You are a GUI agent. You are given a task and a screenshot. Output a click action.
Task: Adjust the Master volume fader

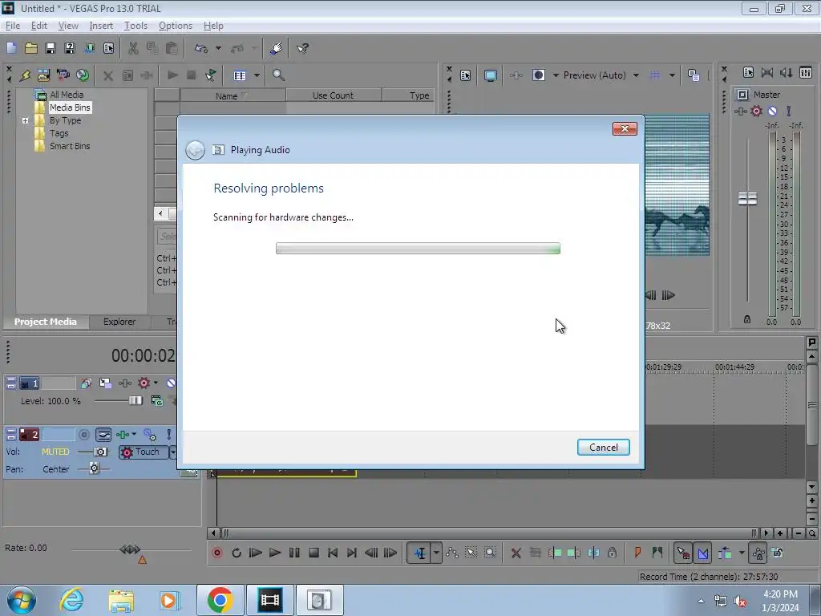pos(747,199)
